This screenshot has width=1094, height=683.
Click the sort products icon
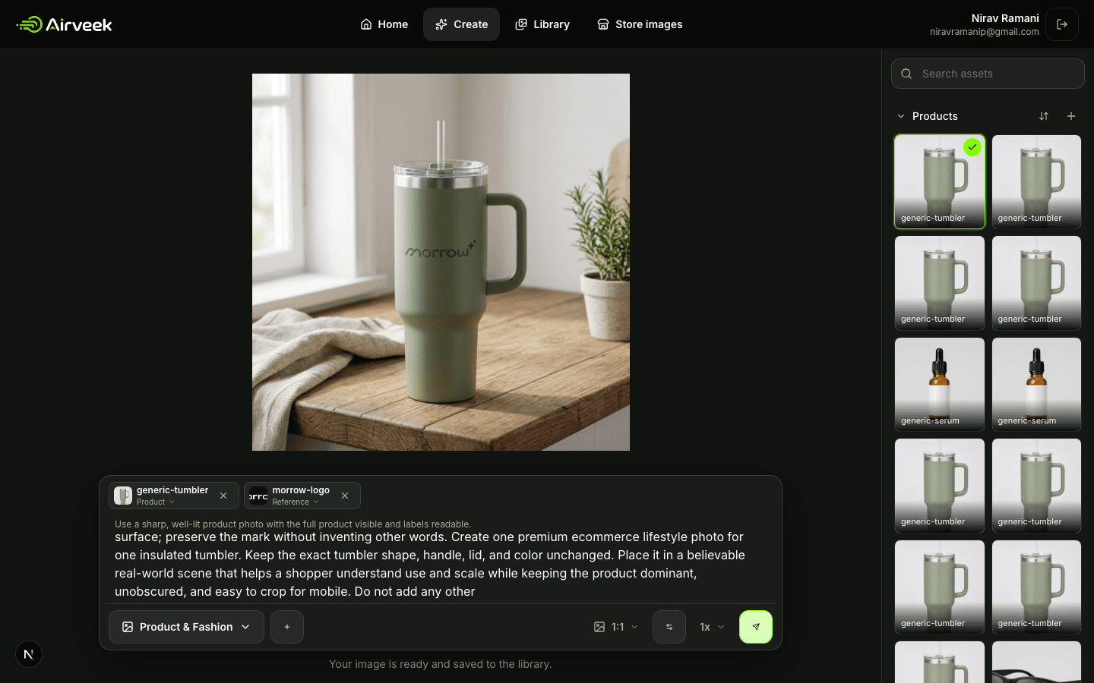[x=1044, y=116]
